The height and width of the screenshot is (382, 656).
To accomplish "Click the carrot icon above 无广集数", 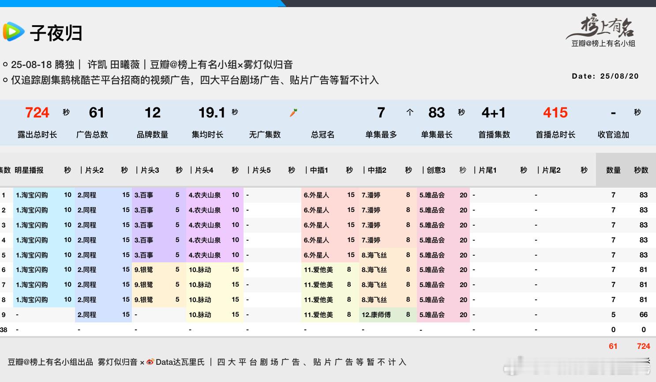I will click(293, 113).
